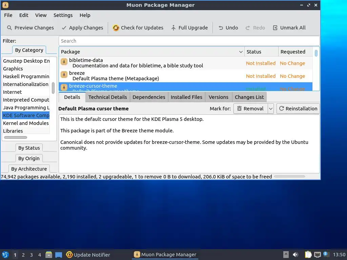The height and width of the screenshot is (260, 347).
Task: Select the Interpreted Computer category
Action: (x=26, y=100)
